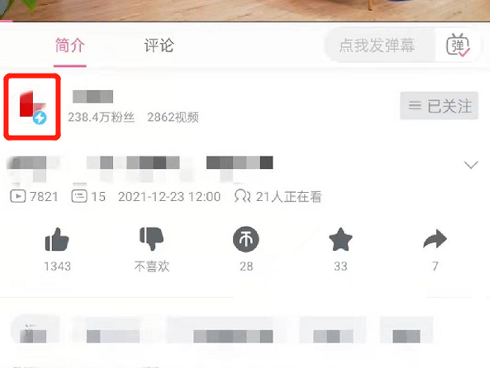Open the uploader's red avatar
Image resolution: width=490 pixels, height=368 pixels.
point(32,106)
